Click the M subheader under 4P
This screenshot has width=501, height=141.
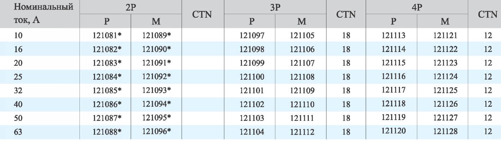(x=445, y=21)
